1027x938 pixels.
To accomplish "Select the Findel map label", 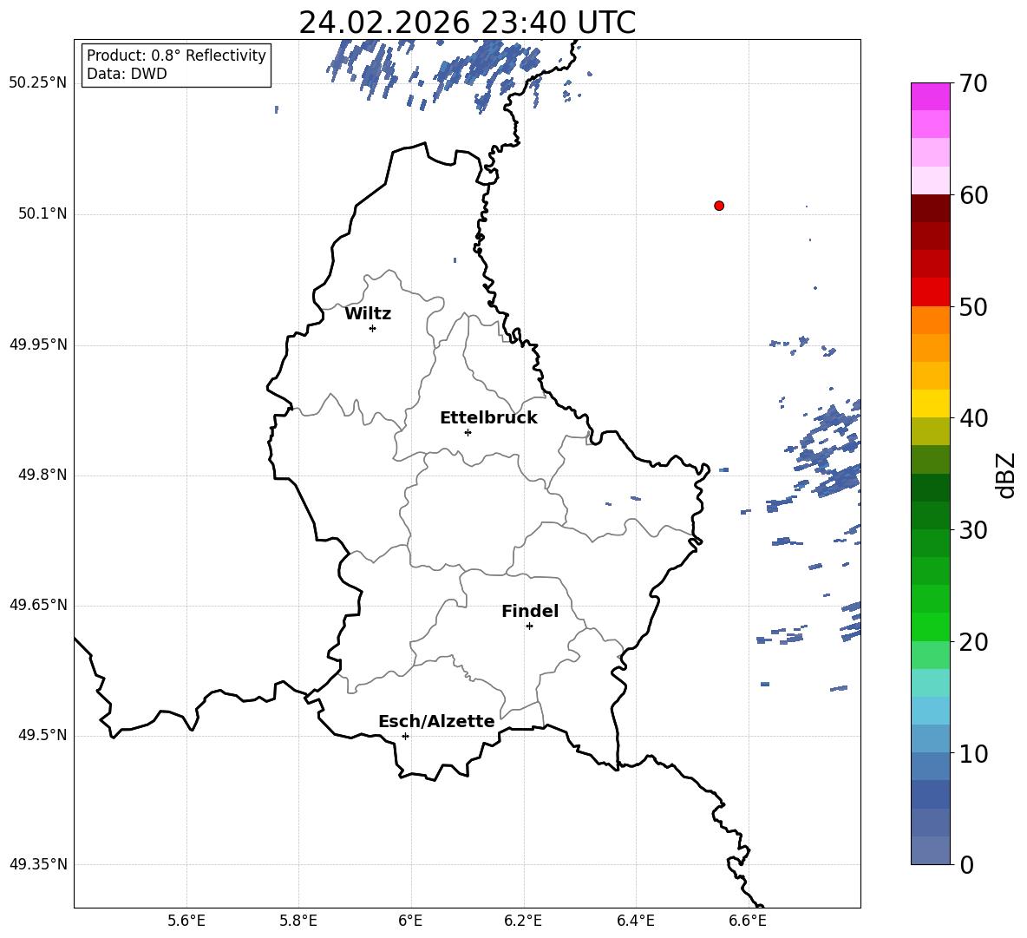I will tap(530, 611).
